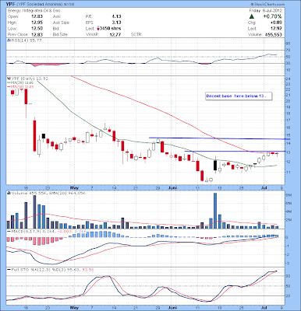301x311 pixels.
Task: Select the VWAP value 12.77
Action: [x=115, y=34]
